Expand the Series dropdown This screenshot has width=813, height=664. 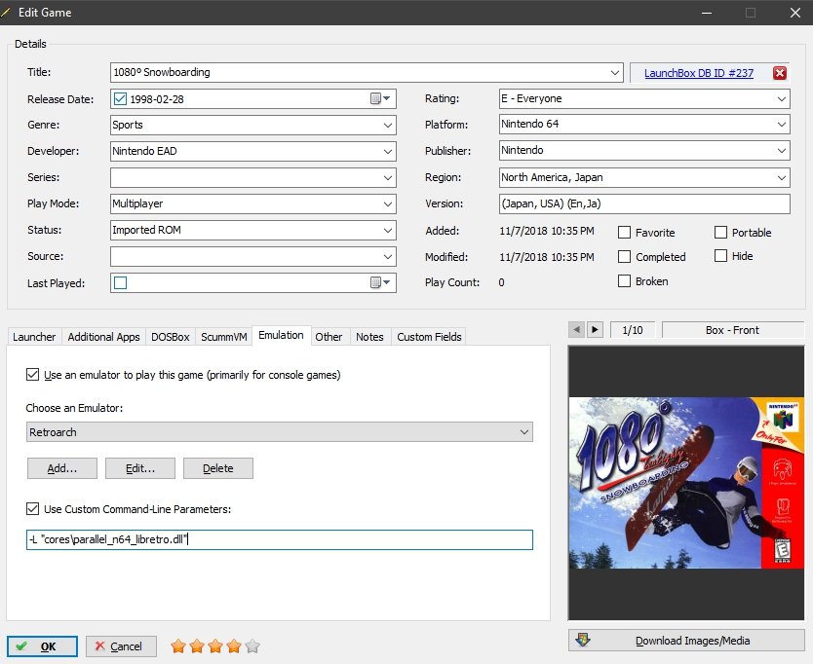387,177
